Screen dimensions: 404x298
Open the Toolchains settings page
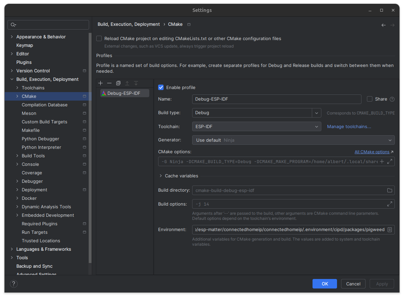pos(33,88)
